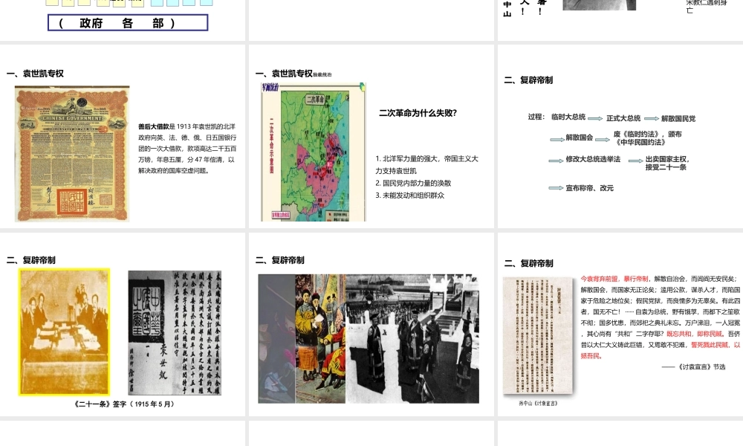
Task: Click the arrow before 修改大总统选举法
Action: 557,160
